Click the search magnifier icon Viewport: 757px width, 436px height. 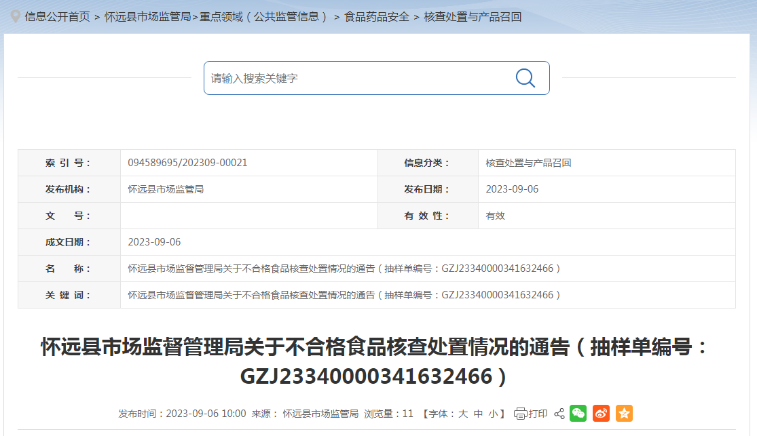coord(525,78)
